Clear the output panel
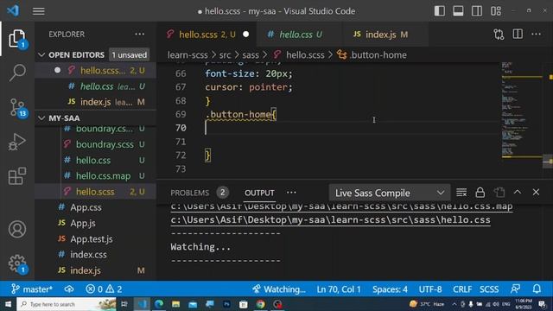Image resolution: width=553 pixels, height=311 pixels. tap(461, 193)
